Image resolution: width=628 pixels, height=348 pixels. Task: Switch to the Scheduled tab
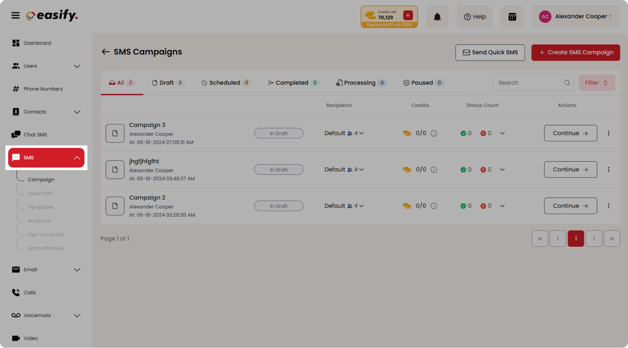(x=226, y=83)
